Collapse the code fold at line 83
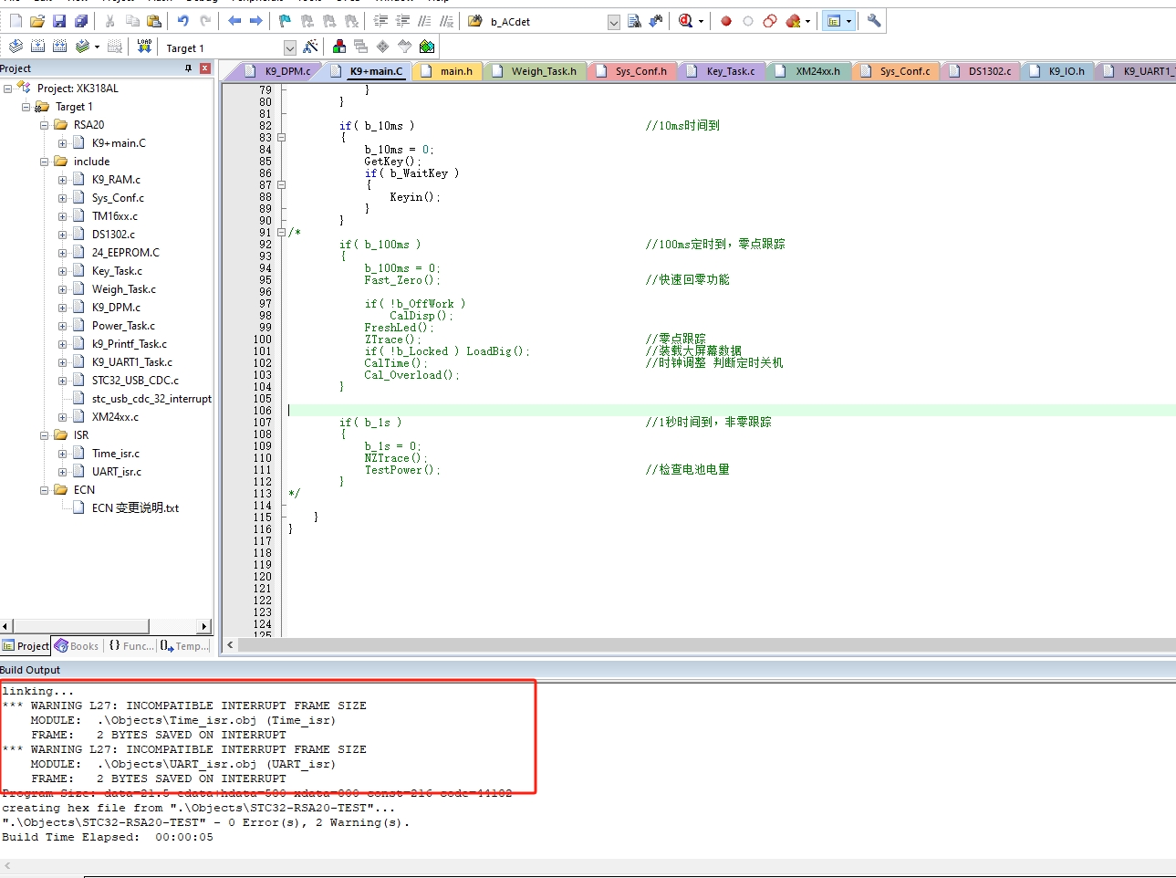1176x878 pixels. [281, 138]
